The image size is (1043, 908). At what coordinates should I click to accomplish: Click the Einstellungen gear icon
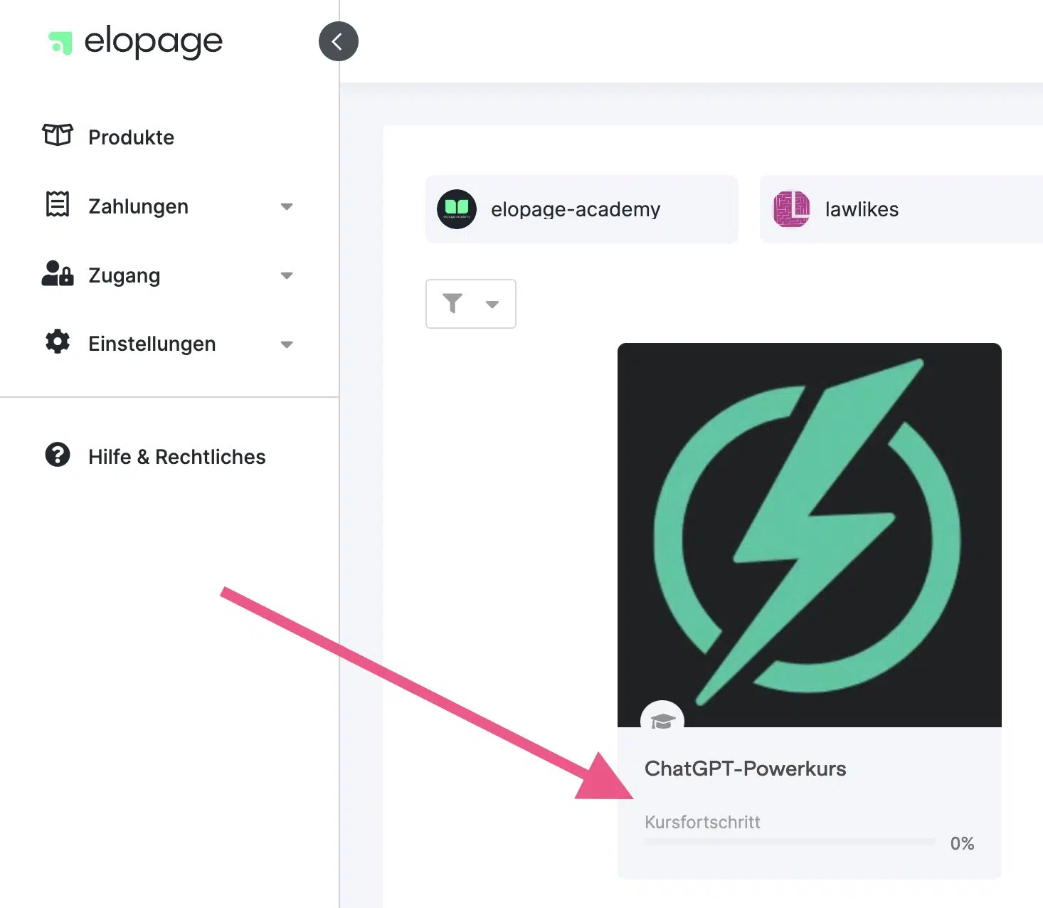point(58,342)
